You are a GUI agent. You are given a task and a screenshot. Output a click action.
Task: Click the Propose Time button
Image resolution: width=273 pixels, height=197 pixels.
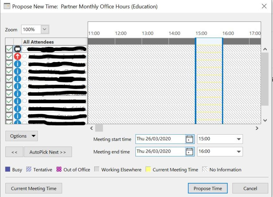[x=208, y=188]
